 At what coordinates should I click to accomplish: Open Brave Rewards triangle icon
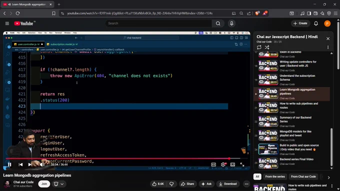[x=265, y=13]
